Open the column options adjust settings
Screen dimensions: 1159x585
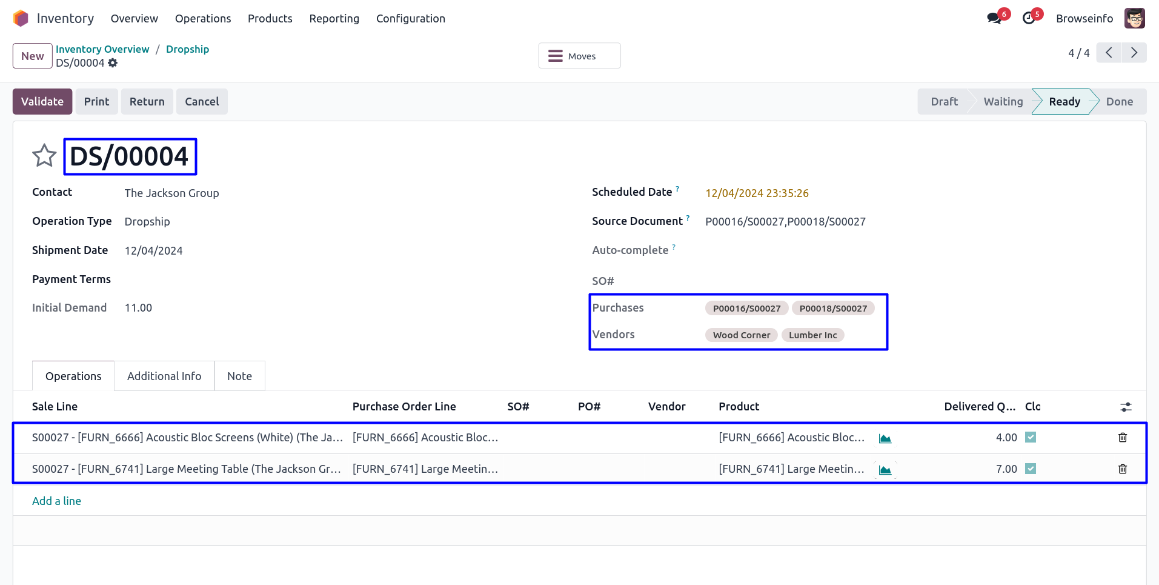1126,407
